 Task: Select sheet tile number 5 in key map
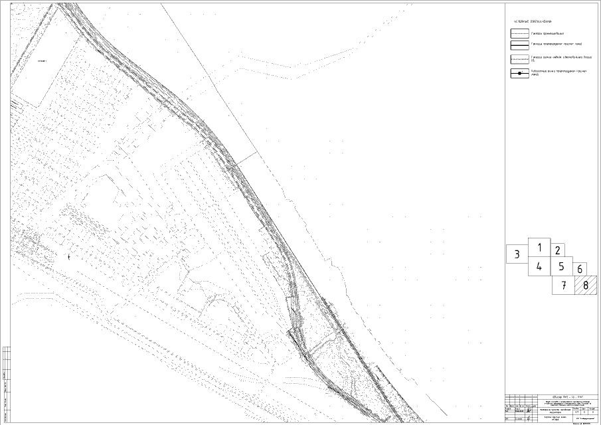[x=561, y=267]
